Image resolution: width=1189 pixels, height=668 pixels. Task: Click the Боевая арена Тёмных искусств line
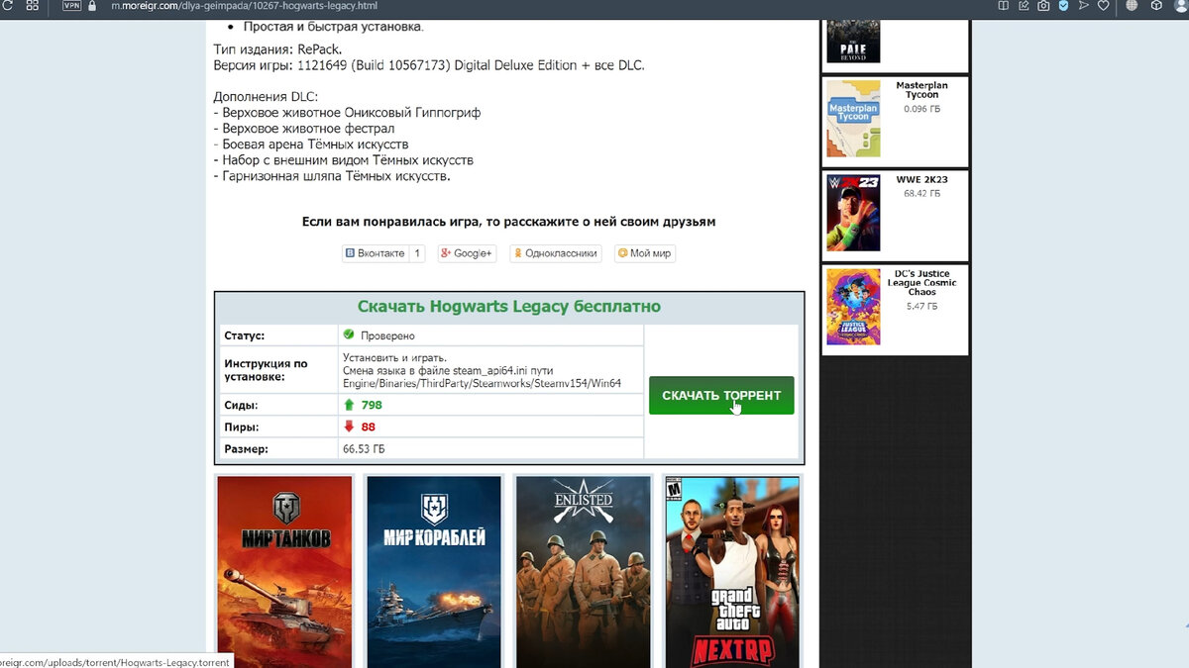(x=311, y=144)
